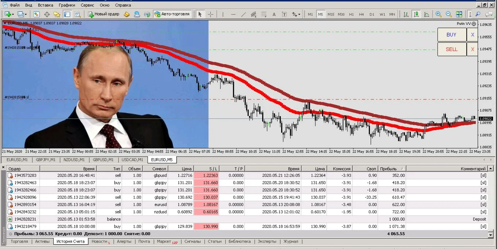The width and height of the screenshot is (497, 249).
Task: Click the New Order button
Action: pyautogui.click(x=104, y=14)
